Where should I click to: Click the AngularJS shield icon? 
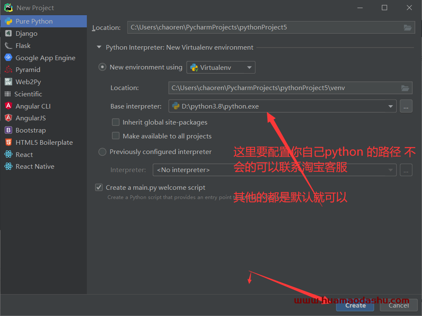click(8, 118)
